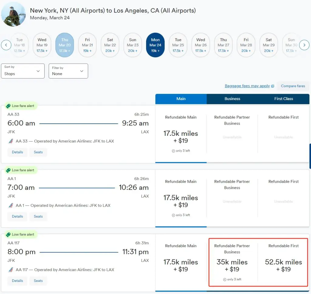Expand the Filter by None dropdown
Viewport: 311px width, 294px height.
(68, 71)
